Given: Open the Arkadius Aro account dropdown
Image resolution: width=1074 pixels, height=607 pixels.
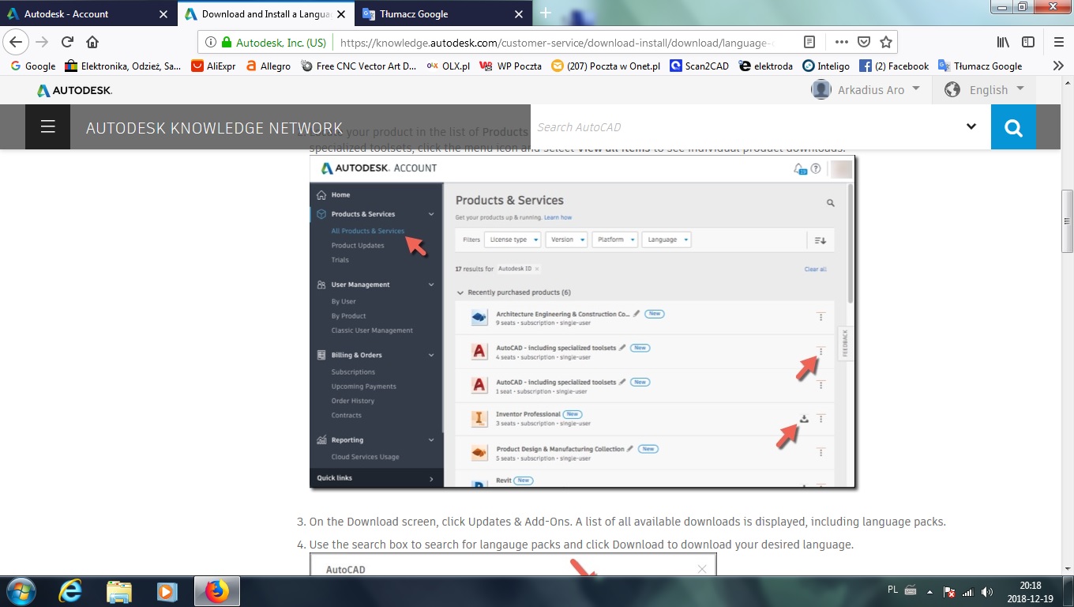Looking at the screenshot, I should (x=866, y=89).
